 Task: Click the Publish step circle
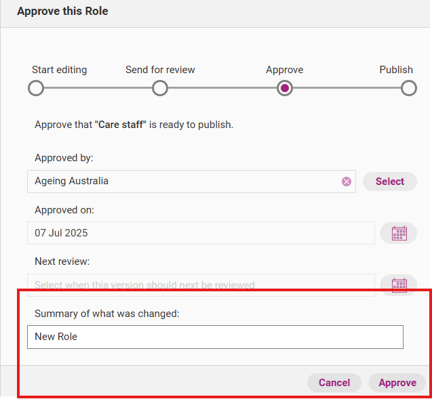tap(408, 88)
